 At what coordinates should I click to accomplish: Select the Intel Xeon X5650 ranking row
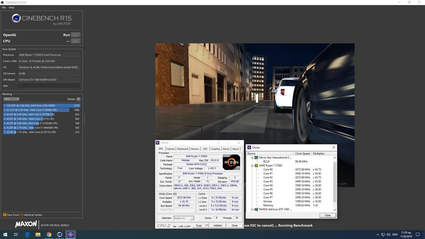coord(42,106)
